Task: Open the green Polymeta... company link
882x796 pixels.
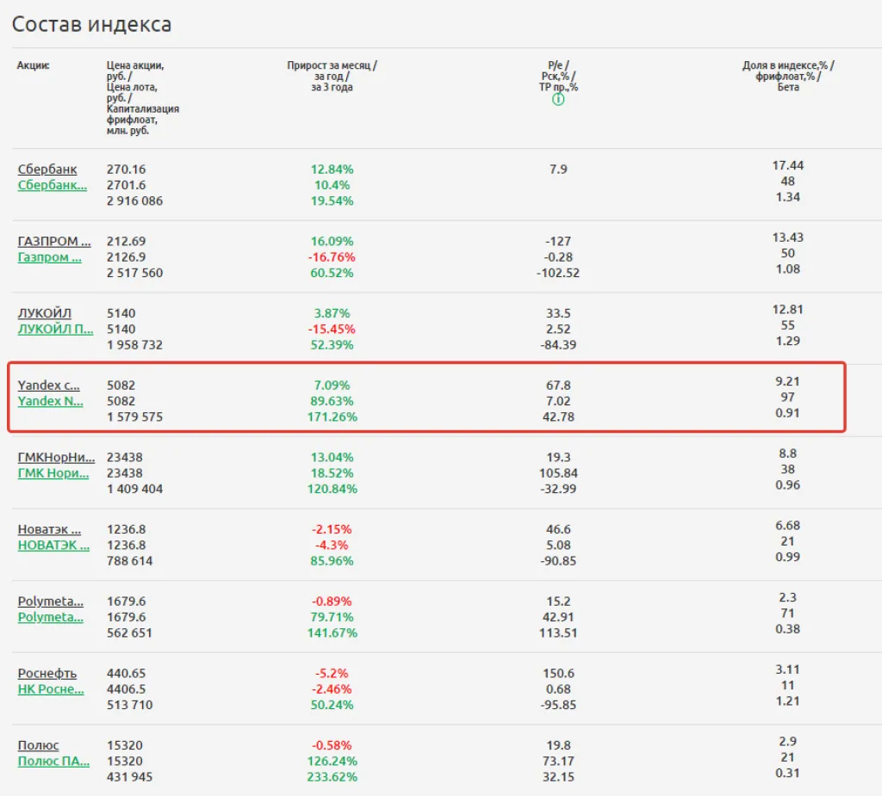Action: [x=51, y=617]
